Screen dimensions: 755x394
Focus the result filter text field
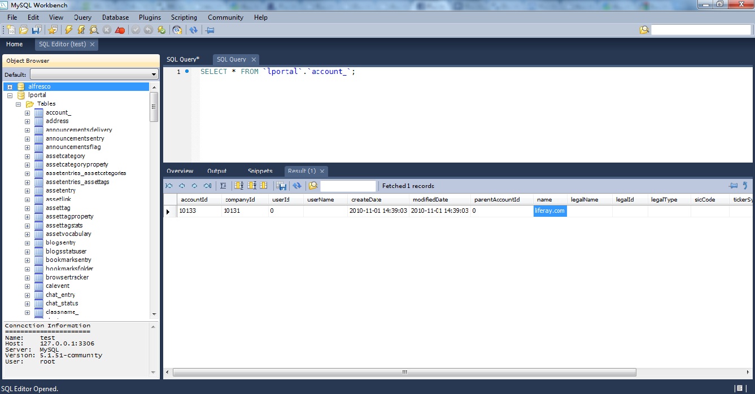point(348,186)
